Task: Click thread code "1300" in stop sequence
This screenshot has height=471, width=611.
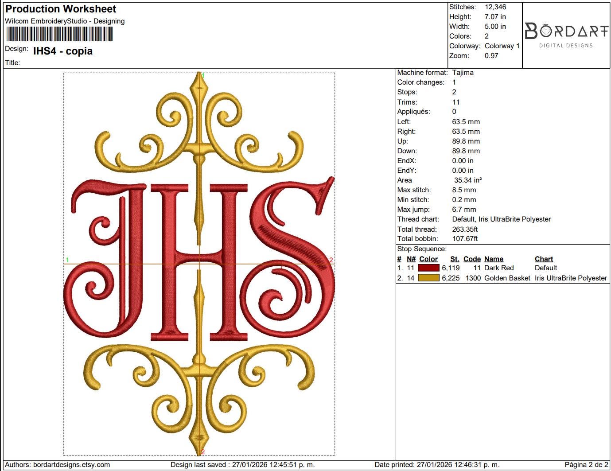Action: tap(473, 278)
